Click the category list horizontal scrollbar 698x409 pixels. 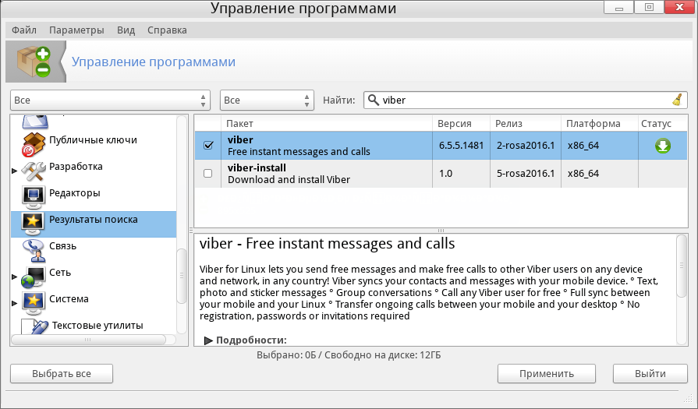click(88, 340)
